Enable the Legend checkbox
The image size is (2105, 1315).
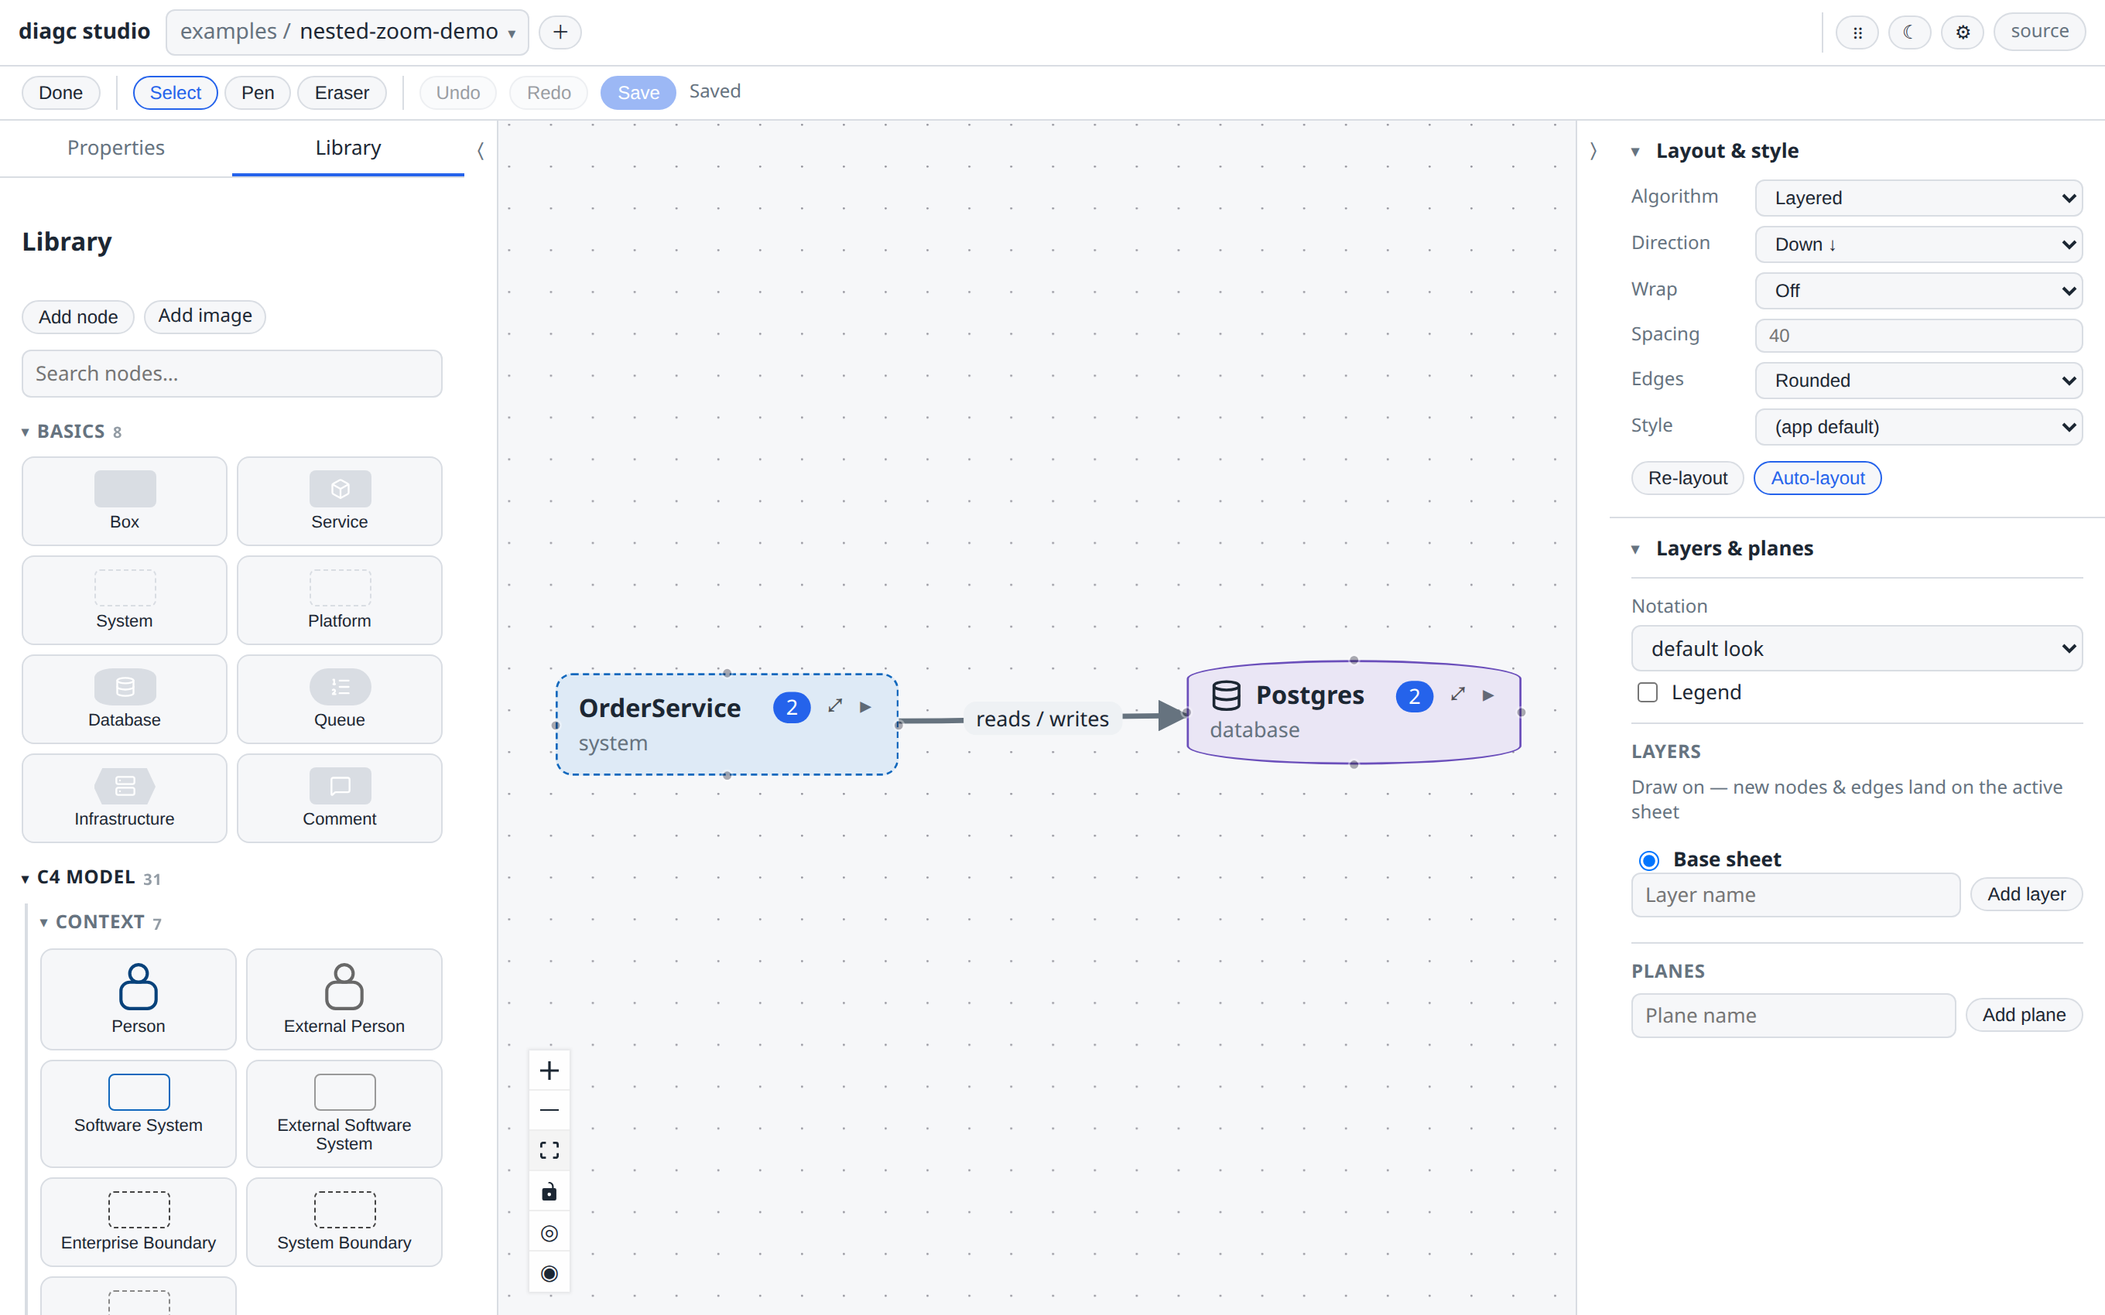click(x=1648, y=692)
